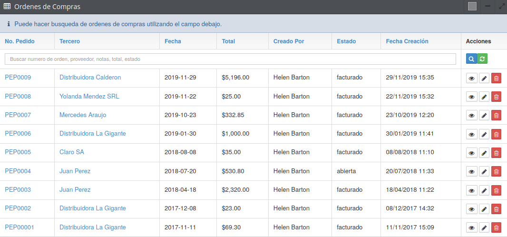The height and width of the screenshot is (237, 507).
Task: Sort table by Total column header
Action: [x=228, y=41]
